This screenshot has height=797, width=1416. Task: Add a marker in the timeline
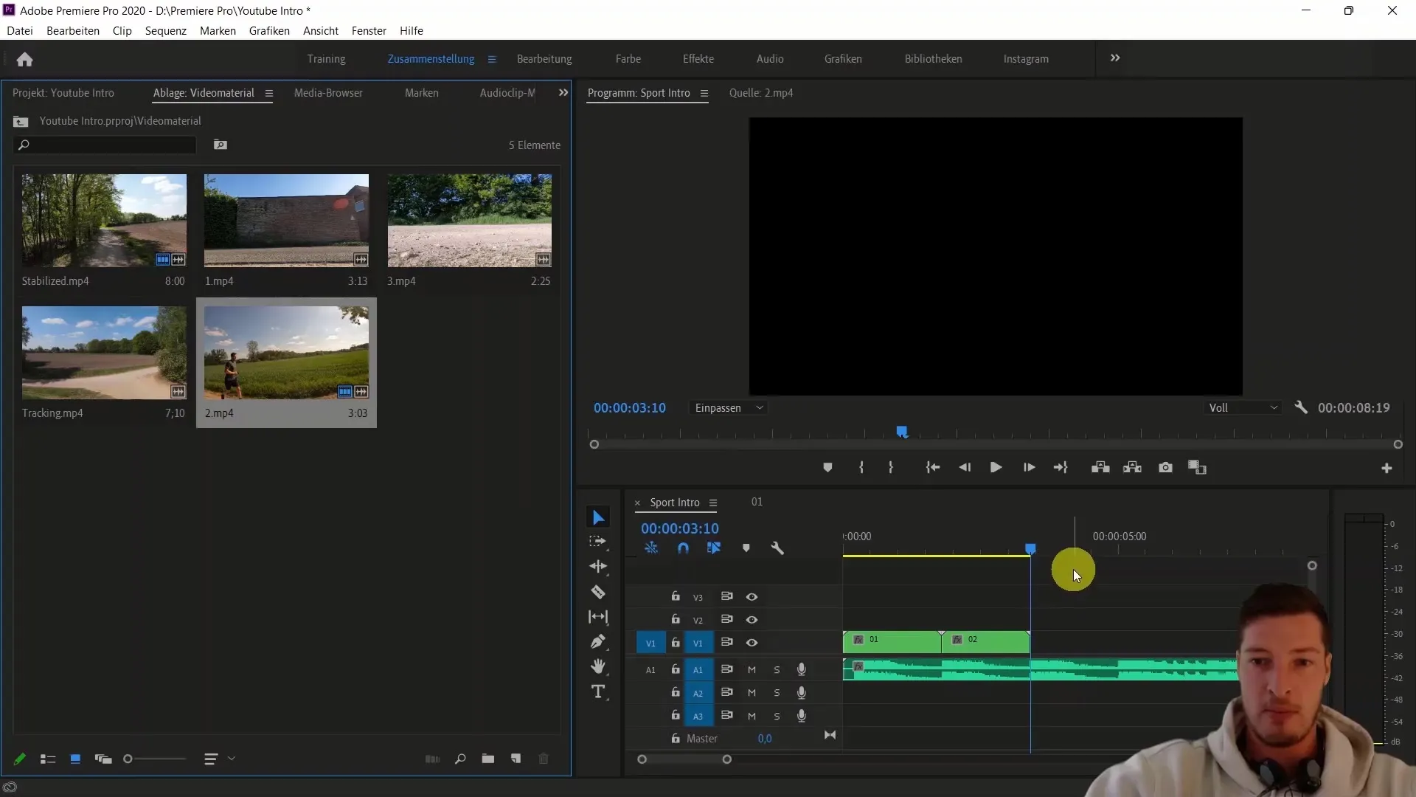tap(746, 548)
